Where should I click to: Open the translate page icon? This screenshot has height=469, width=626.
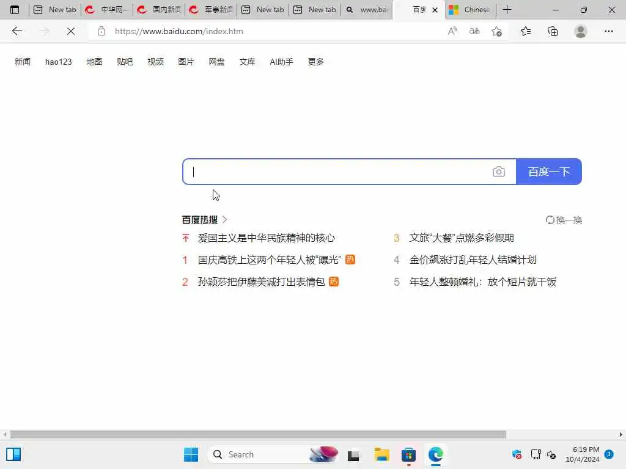click(x=474, y=31)
